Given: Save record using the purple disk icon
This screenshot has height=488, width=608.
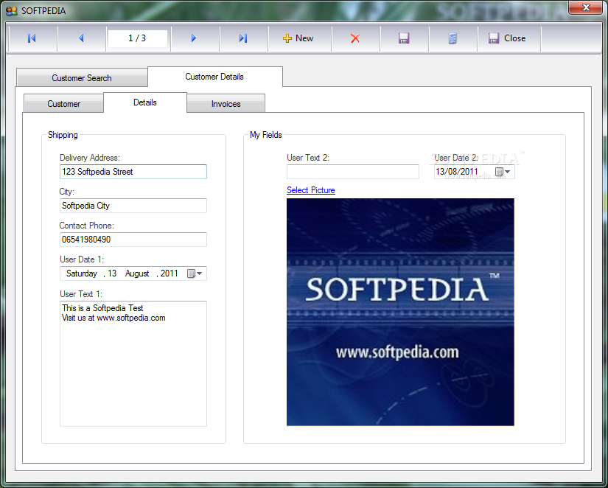Looking at the screenshot, I should (x=404, y=38).
